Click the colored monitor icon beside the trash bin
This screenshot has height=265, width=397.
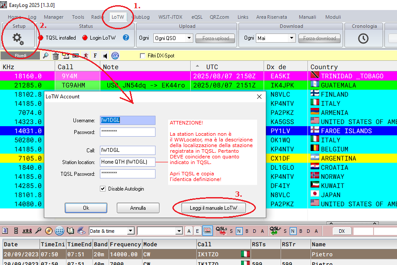66,56
